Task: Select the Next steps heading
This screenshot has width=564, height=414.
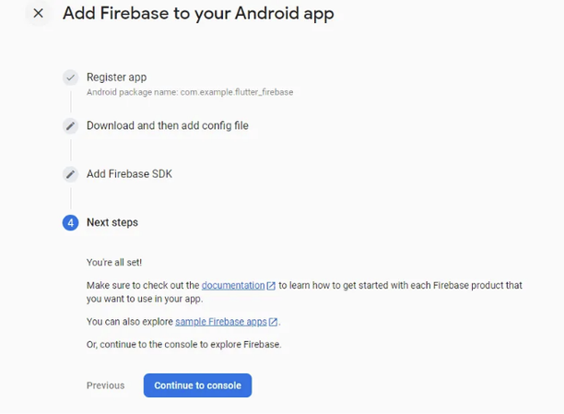Action: point(112,222)
